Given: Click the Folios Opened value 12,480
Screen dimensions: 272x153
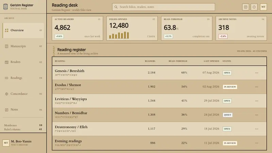Looking at the screenshot, I should [119, 26].
